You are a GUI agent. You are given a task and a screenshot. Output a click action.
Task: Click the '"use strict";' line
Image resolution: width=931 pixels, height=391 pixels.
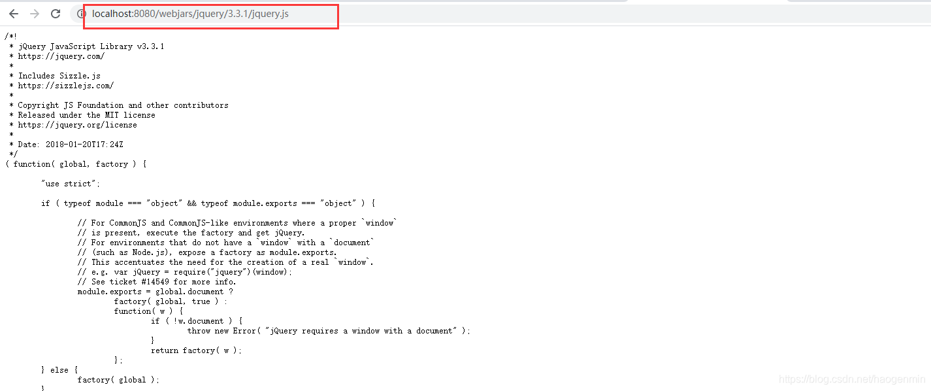pos(71,184)
